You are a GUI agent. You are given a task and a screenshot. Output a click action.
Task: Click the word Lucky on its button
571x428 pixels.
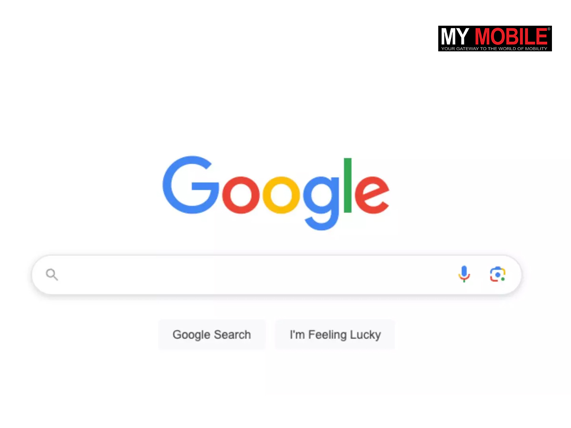point(365,335)
